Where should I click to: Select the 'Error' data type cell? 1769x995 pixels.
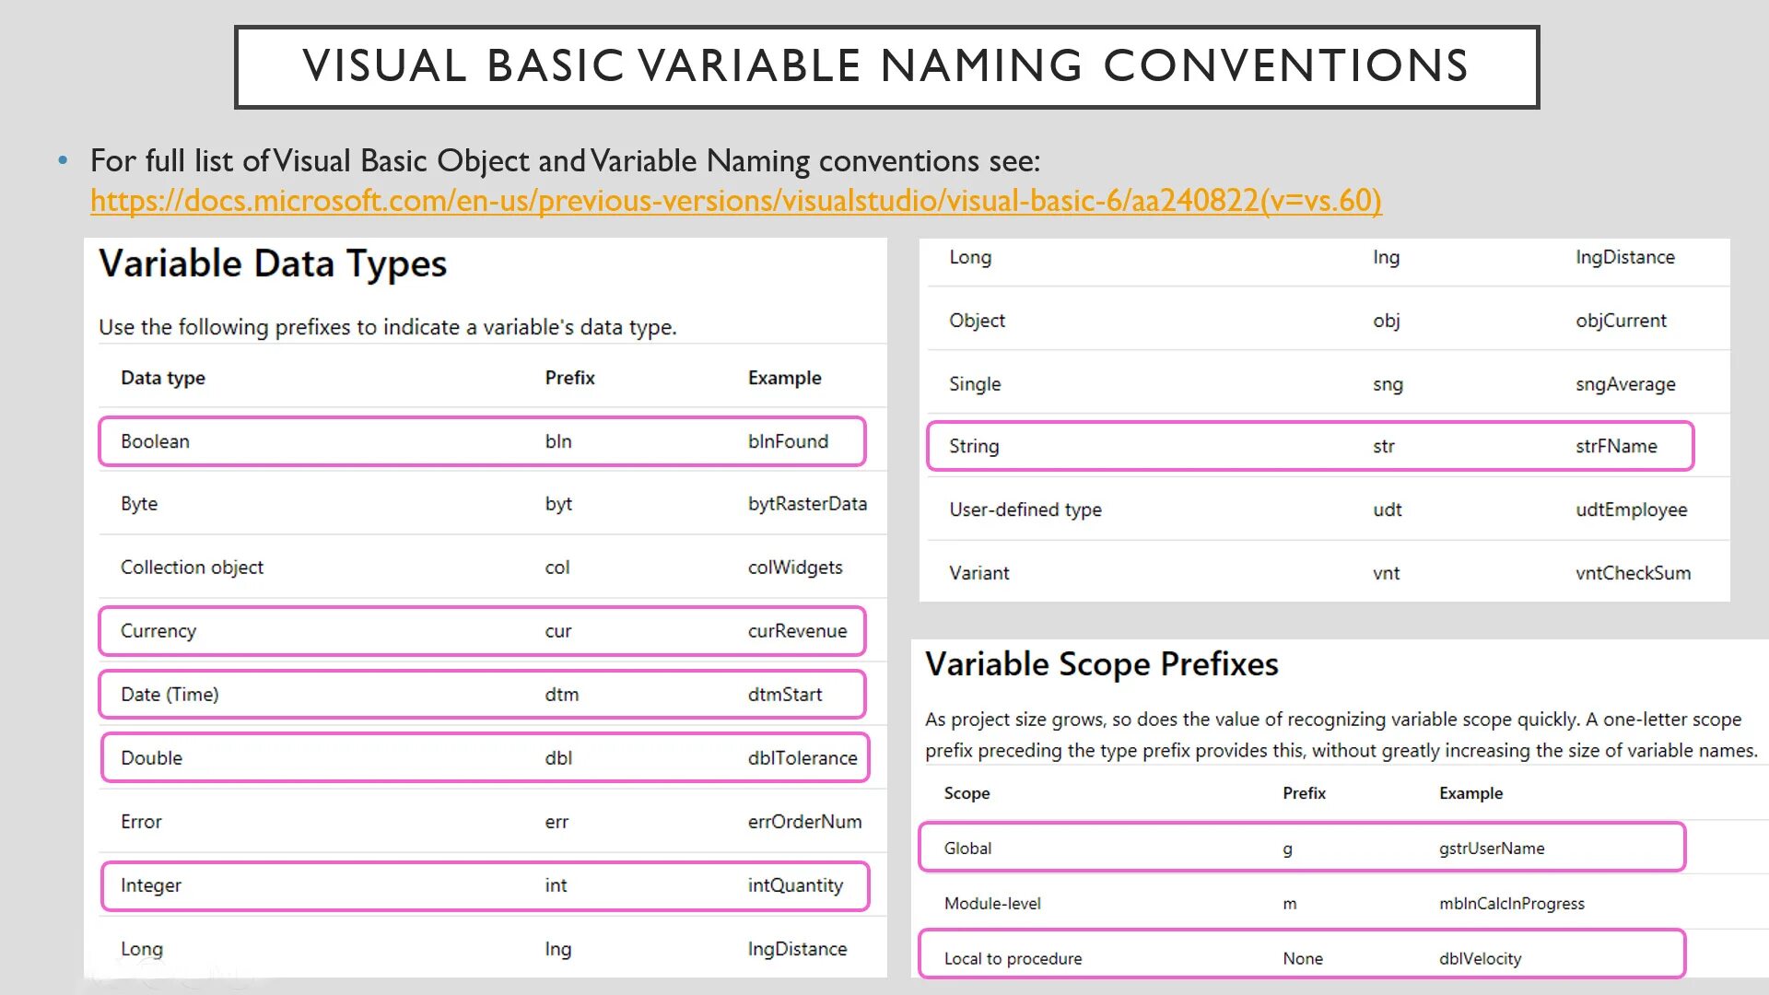coord(141,822)
